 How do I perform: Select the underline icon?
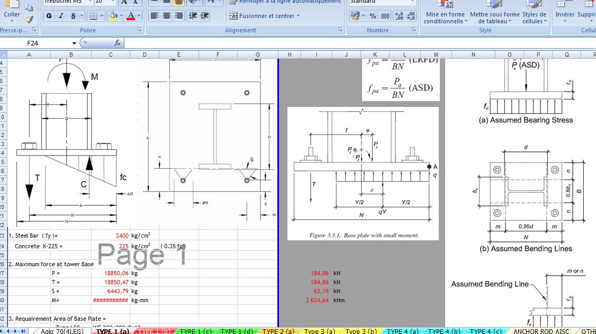coord(73,15)
